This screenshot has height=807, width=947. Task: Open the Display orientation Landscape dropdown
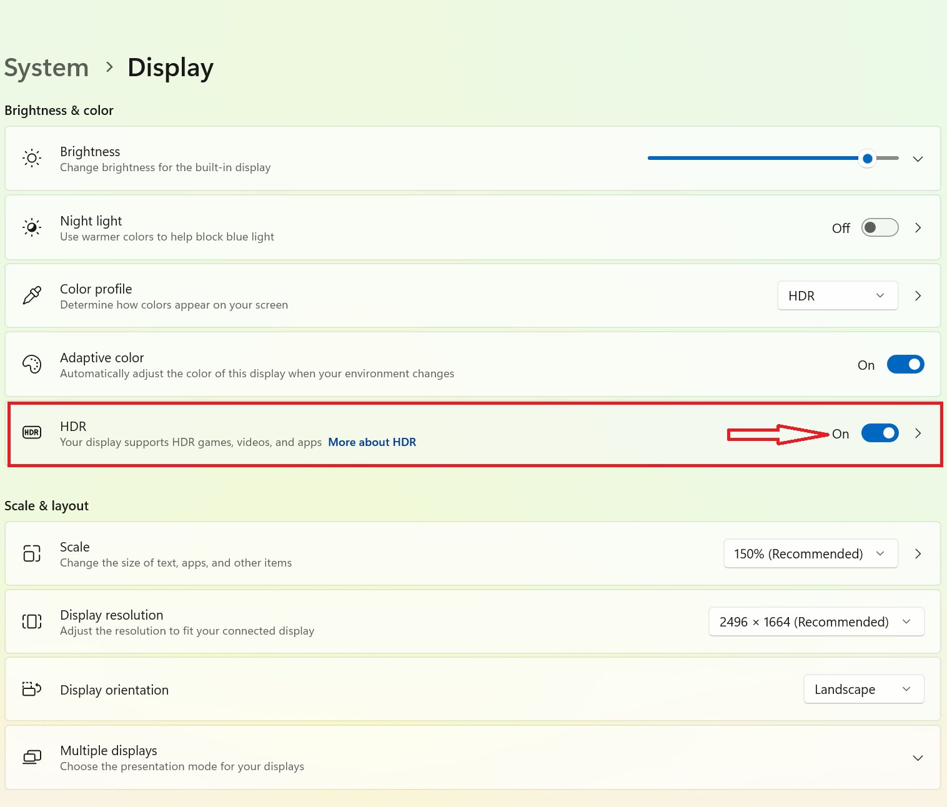[x=864, y=689]
